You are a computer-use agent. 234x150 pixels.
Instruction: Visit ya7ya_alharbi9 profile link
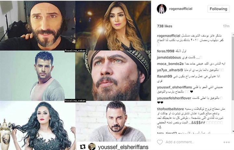pos(170,70)
